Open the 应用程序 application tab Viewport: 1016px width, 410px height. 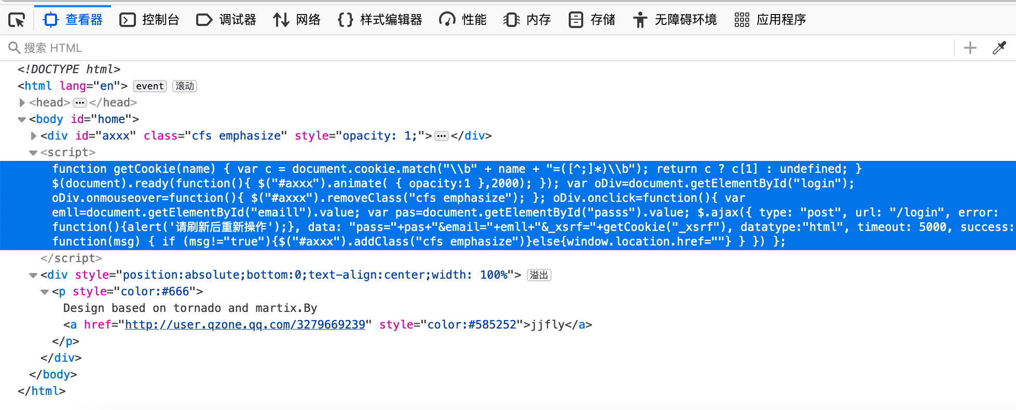pyautogui.click(x=770, y=20)
